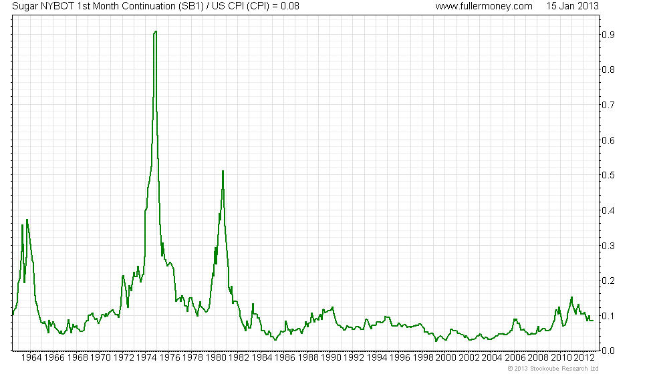Click the date '15 Jan 2013'
This screenshot has width=655, height=374.
click(572, 6)
